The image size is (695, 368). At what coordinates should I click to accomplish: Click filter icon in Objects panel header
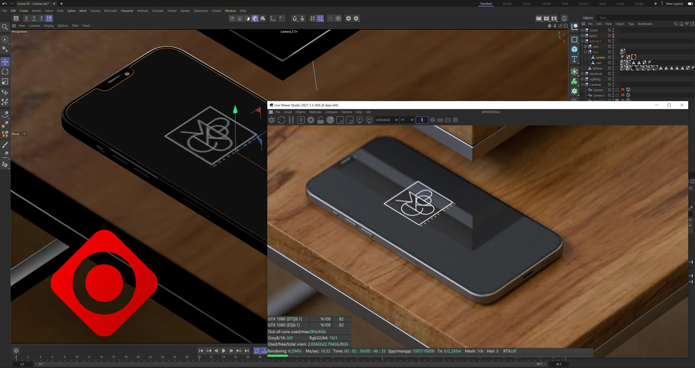coord(687,24)
